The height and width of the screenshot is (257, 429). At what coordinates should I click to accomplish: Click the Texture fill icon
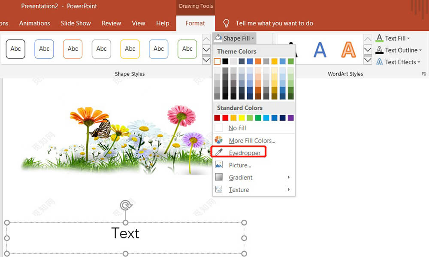tap(219, 189)
